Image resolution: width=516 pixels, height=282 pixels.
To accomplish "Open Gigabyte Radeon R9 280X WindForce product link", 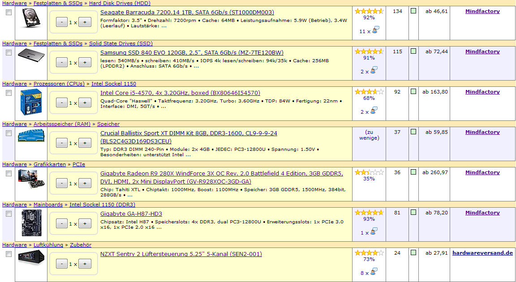I will tap(221, 178).
